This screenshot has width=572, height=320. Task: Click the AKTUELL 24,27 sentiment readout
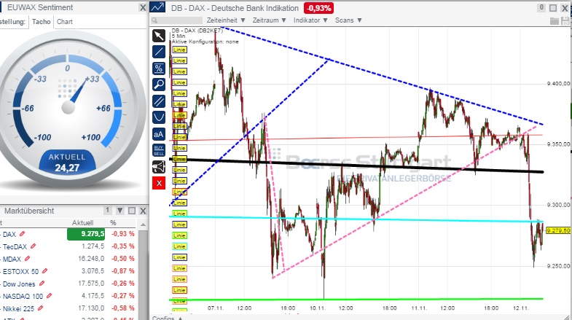click(67, 162)
